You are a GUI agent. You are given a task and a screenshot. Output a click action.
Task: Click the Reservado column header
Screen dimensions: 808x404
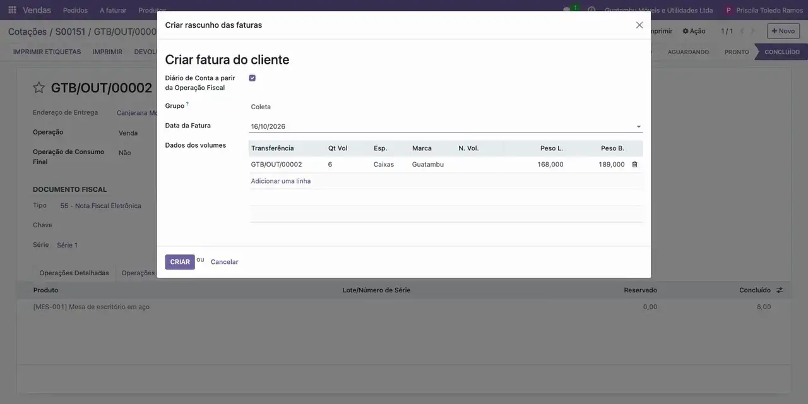coord(640,290)
